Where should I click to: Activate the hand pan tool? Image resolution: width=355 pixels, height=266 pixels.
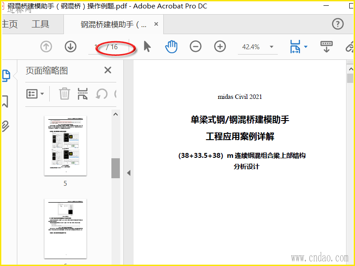click(x=171, y=47)
